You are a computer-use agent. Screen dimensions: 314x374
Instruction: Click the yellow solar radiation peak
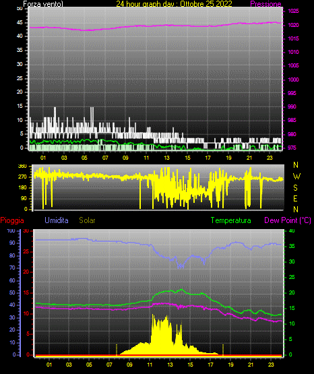pyautogui.click(x=153, y=316)
